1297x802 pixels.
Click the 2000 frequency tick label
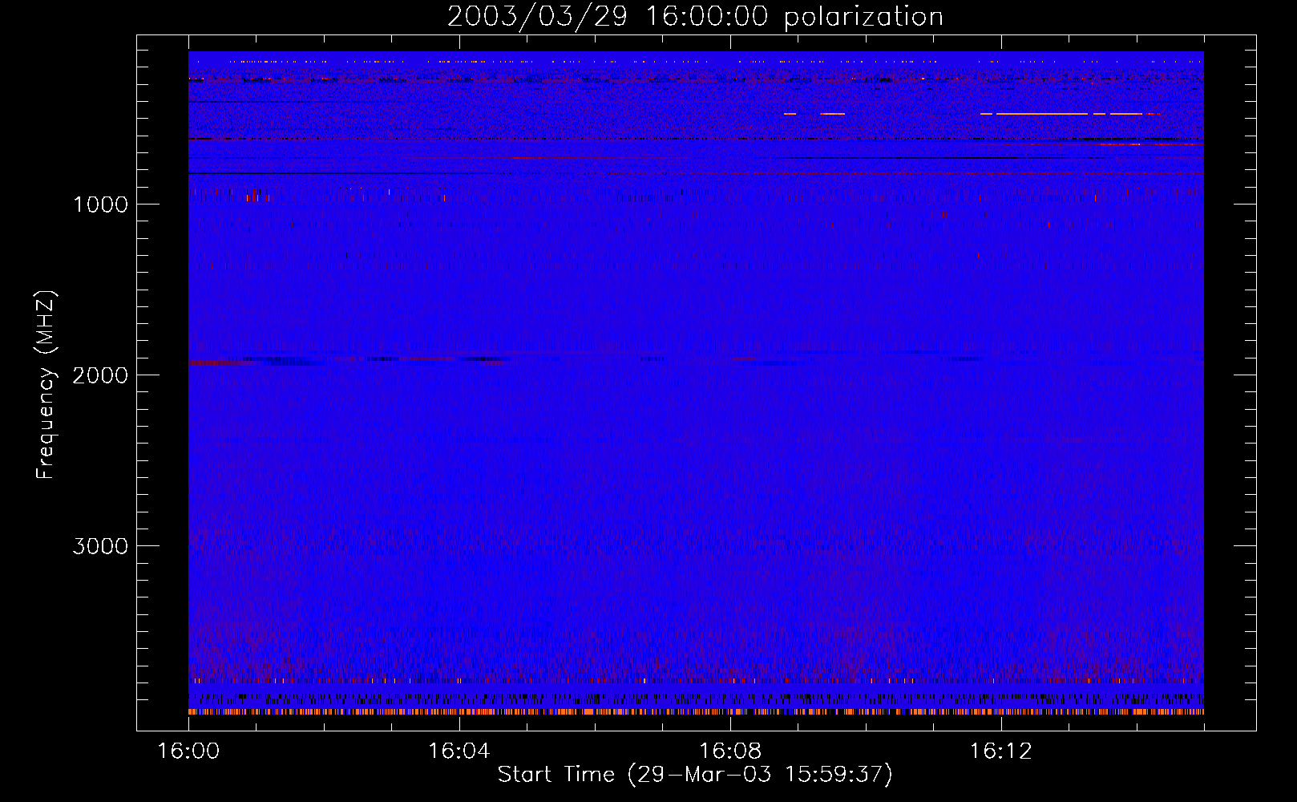click(100, 375)
